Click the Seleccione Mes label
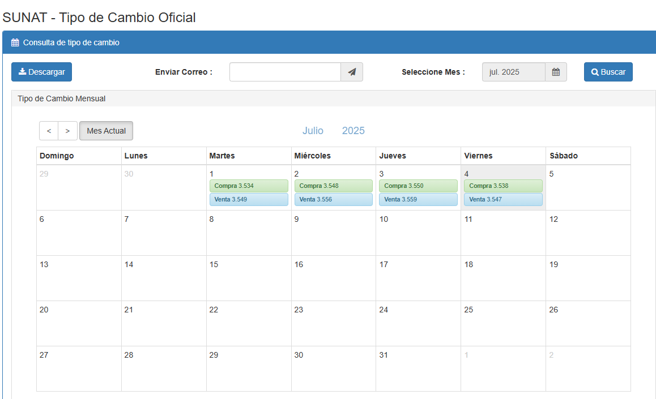 pyautogui.click(x=433, y=72)
